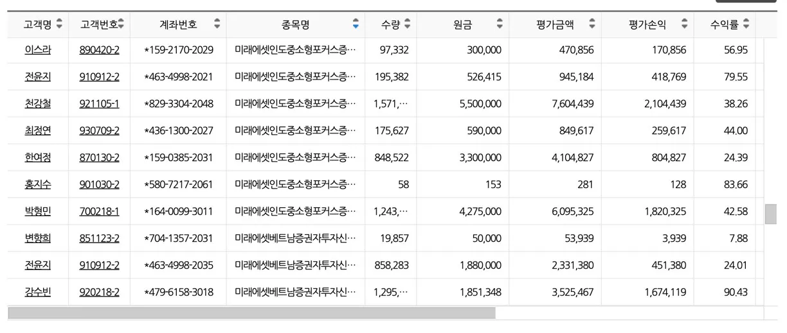Select account number *704-1357-2031
The image size is (787, 333).
tap(179, 238)
